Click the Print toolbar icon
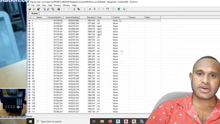 [58, 9]
